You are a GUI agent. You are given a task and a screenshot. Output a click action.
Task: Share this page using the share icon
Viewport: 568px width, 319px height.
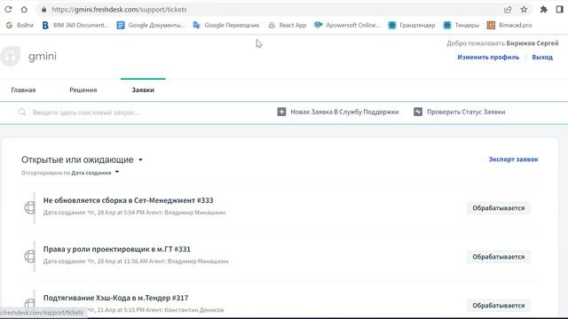(508, 10)
